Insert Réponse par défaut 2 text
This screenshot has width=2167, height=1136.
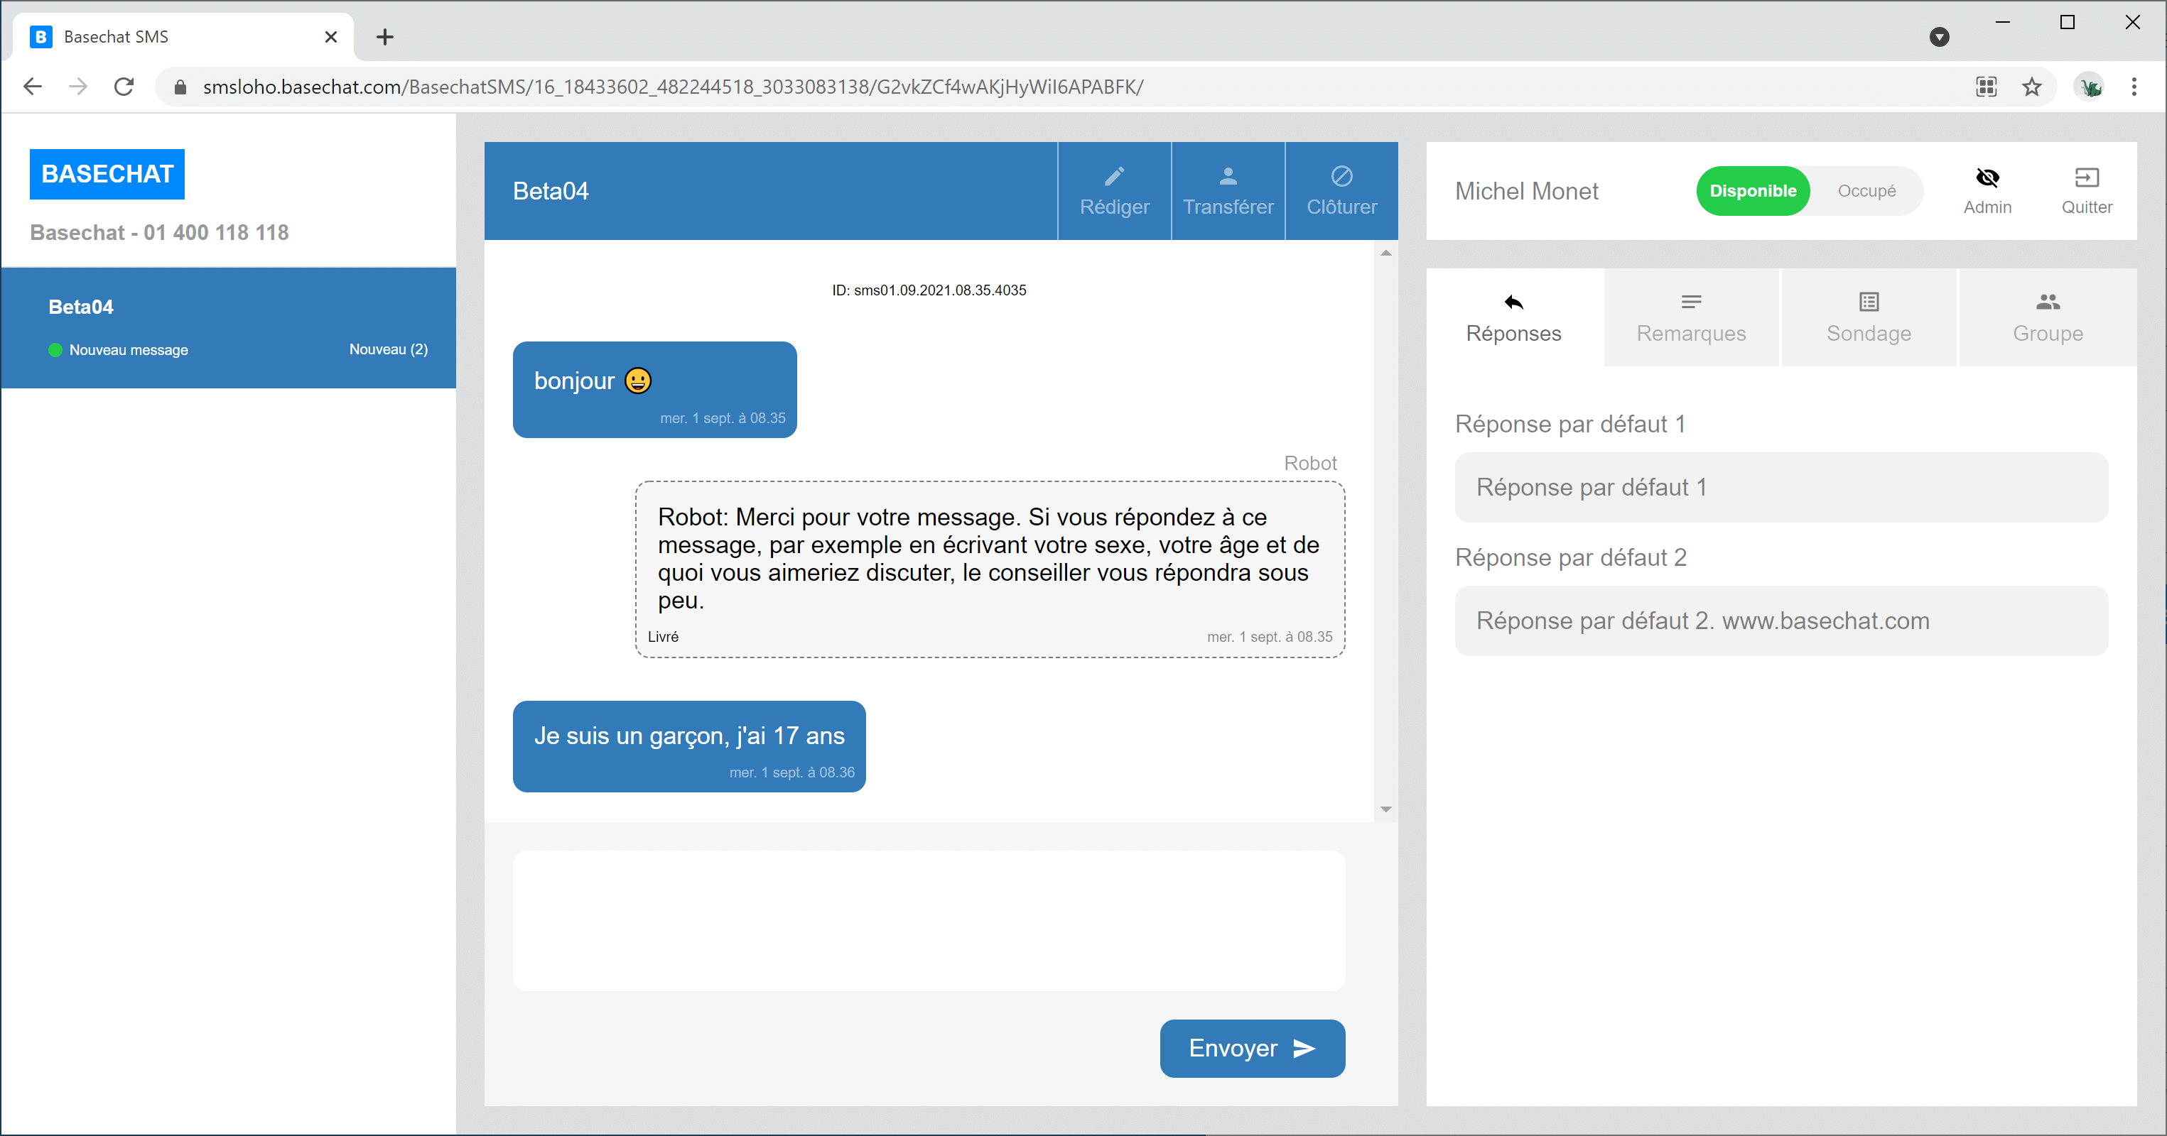pyautogui.click(x=1780, y=621)
